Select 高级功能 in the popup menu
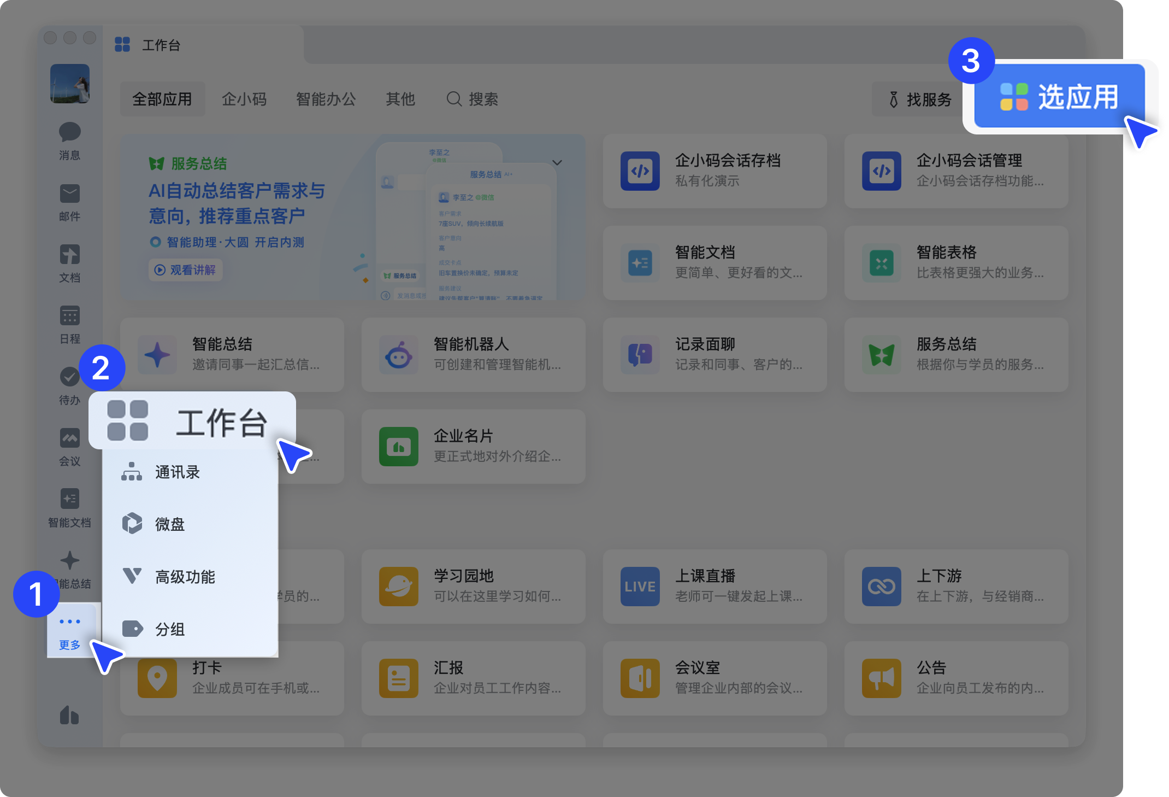Screen dimensions: 1169x797 (190, 577)
